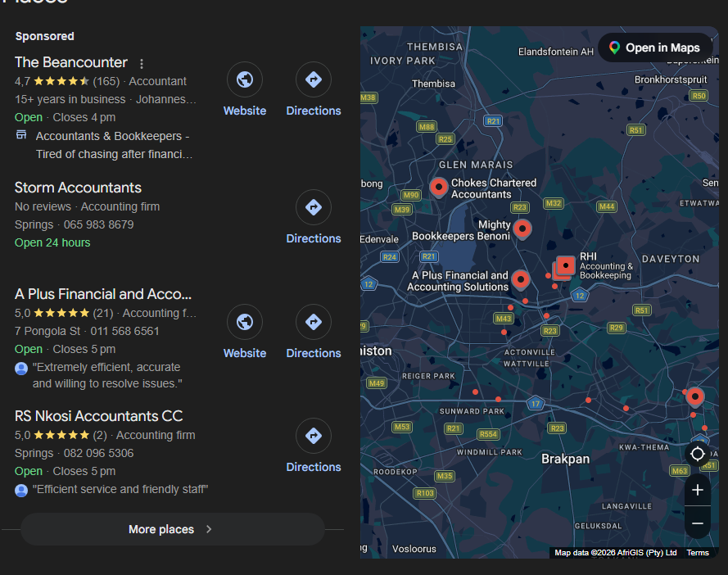Expand More places list
This screenshot has width=728, height=575.
(172, 529)
